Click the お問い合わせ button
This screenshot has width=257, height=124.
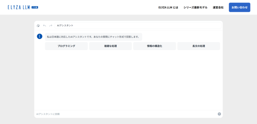tap(239, 7)
